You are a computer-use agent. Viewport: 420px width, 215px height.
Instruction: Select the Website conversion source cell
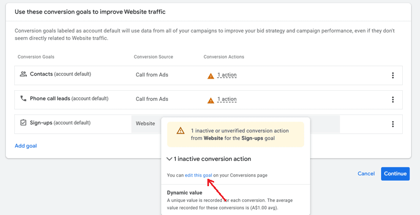[x=145, y=124]
